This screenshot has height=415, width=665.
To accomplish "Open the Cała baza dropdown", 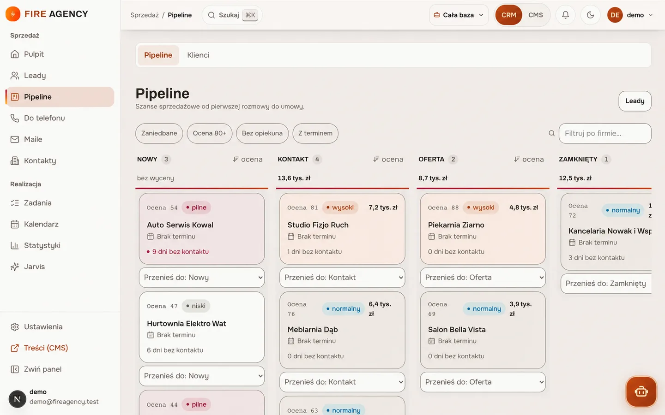I will click(459, 15).
